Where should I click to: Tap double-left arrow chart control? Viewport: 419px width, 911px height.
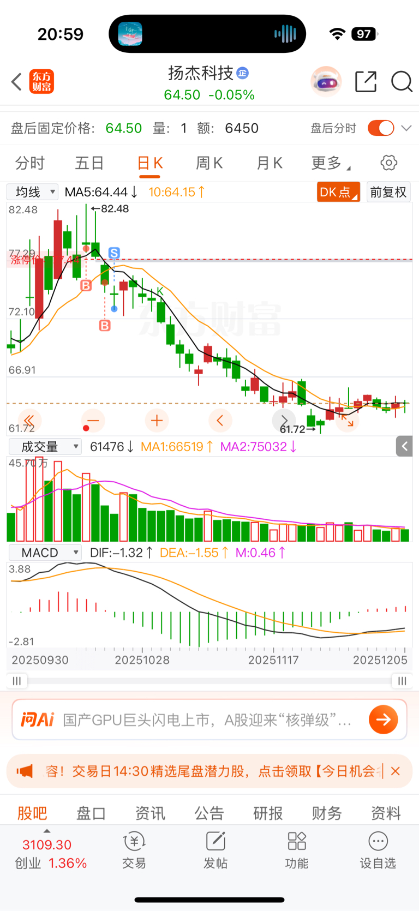tap(29, 421)
